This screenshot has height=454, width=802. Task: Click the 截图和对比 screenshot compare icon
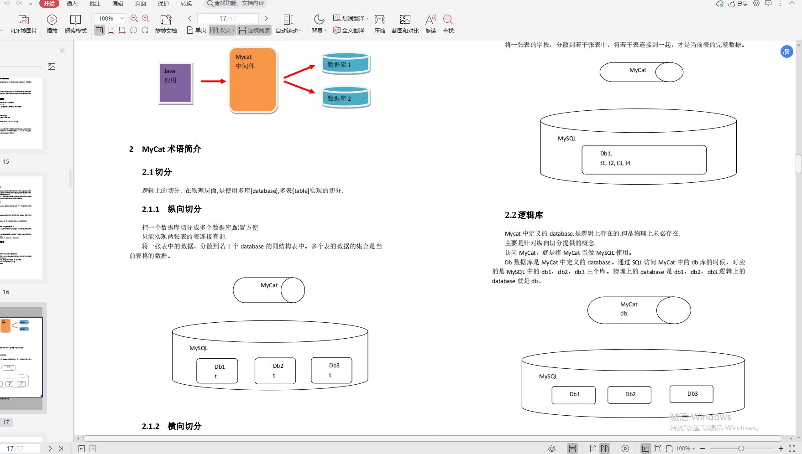click(404, 25)
